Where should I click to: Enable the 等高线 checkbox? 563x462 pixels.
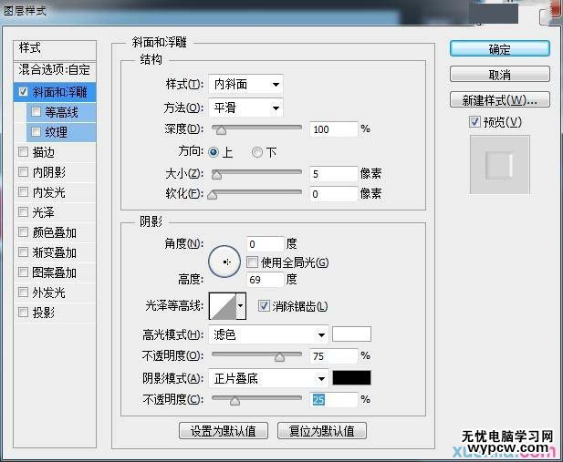pyautogui.click(x=36, y=112)
